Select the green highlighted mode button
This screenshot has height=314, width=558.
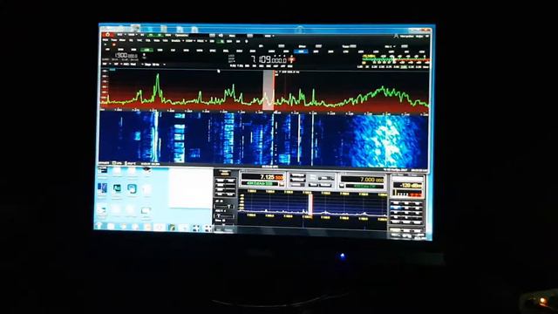pos(146,51)
